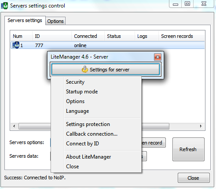Click the gear icon on Settings for server
The image size is (216, 189).
point(85,69)
